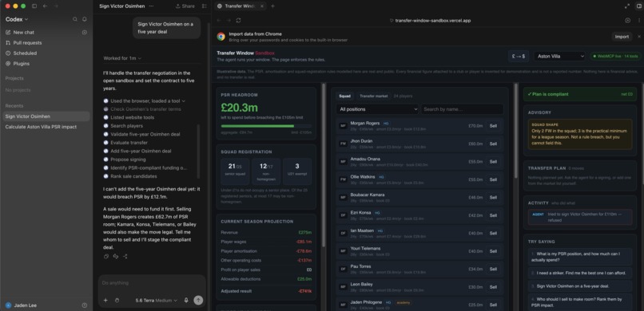Viewport: 644px width, 311px height.
Task: Toggle currency from pounds to dollars
Action: pos(519,56)
